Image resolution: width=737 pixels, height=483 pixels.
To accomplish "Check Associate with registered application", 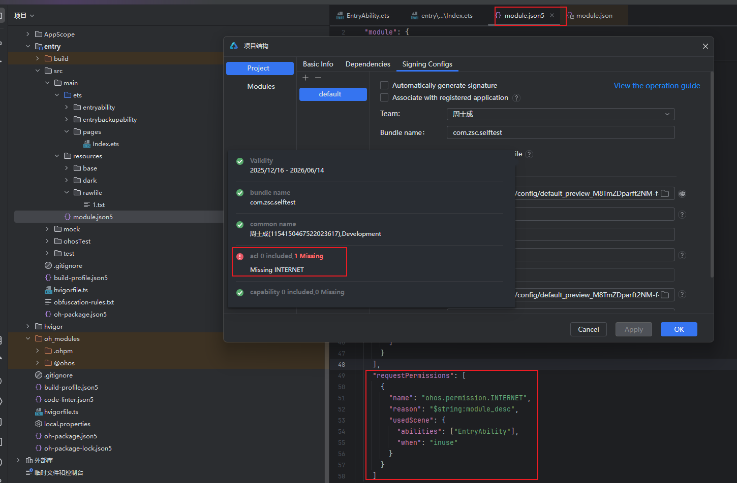I will [384, 97].
